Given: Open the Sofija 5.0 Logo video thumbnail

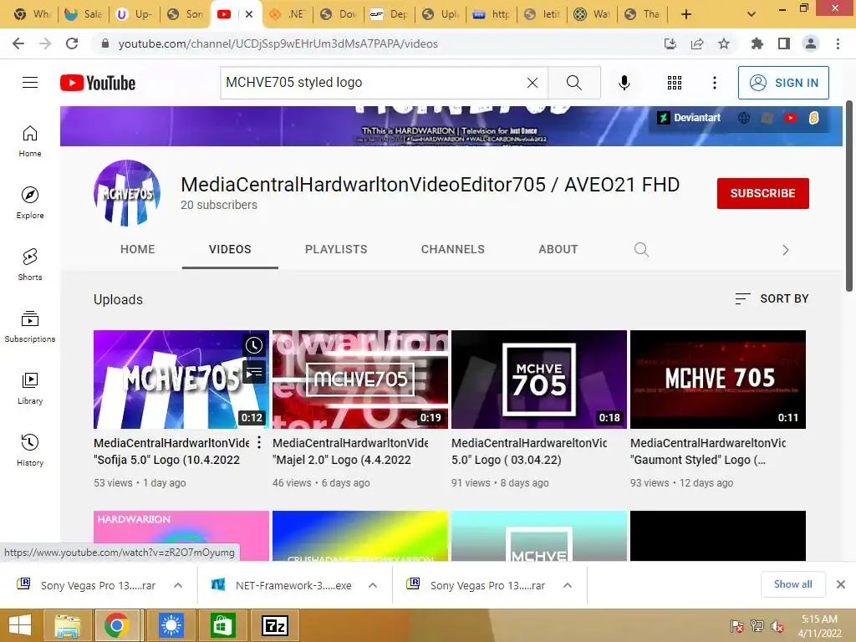Looking at the screenshot, I should (x=181, y=380).
